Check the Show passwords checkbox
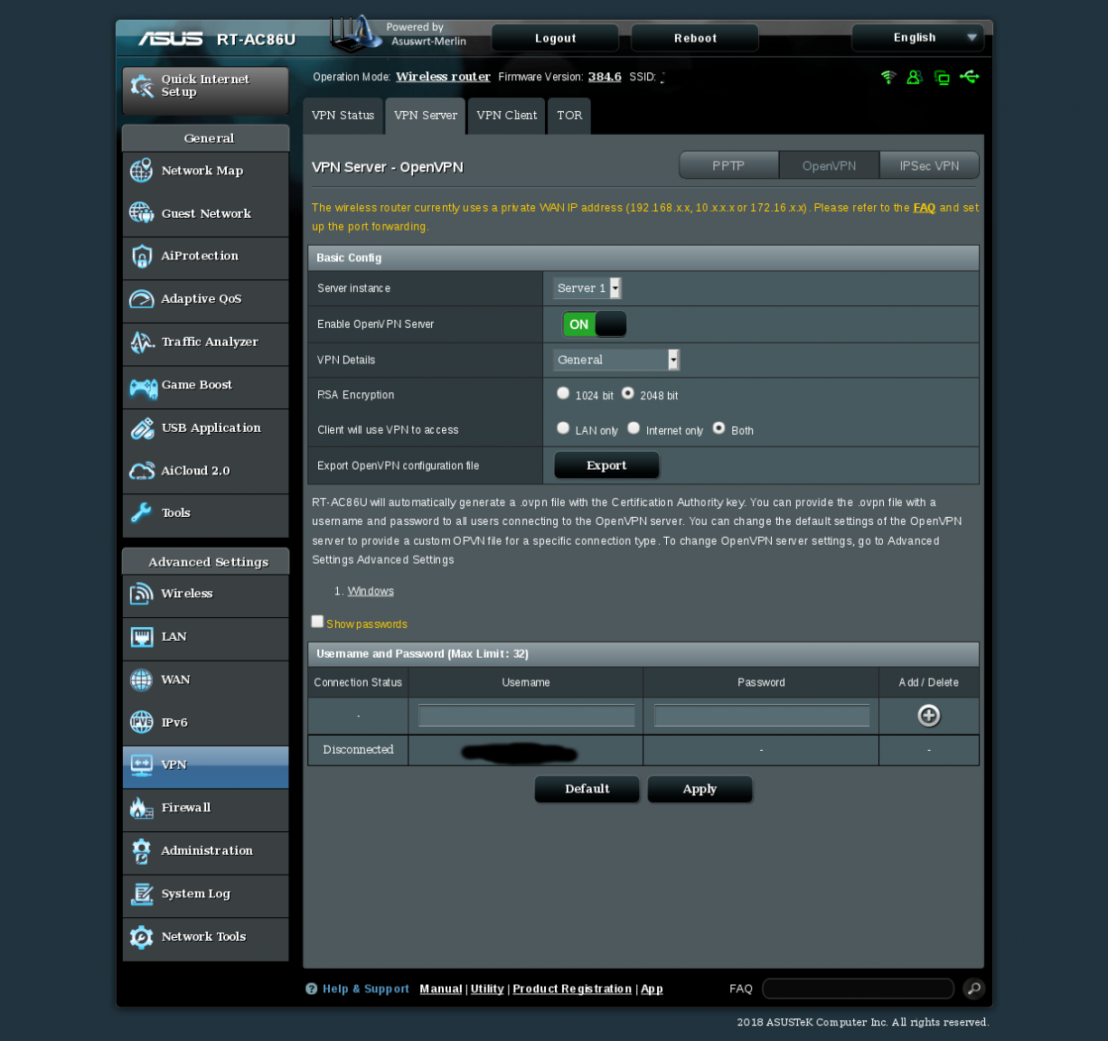This screenshot has width=1108, height=1041. [317, 622]
